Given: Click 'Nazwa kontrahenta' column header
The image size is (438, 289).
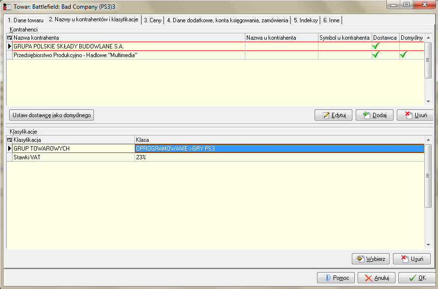Looking at the screenshot, I should tap(129, 38).
